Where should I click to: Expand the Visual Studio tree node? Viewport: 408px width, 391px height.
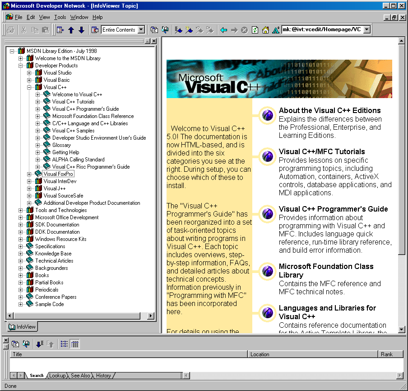[x=29, y=73]
